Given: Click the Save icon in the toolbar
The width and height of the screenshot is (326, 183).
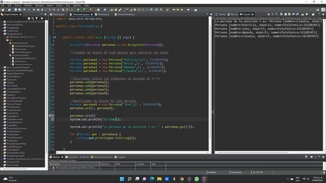Looking at the screenshot, I should pos(16,10).
